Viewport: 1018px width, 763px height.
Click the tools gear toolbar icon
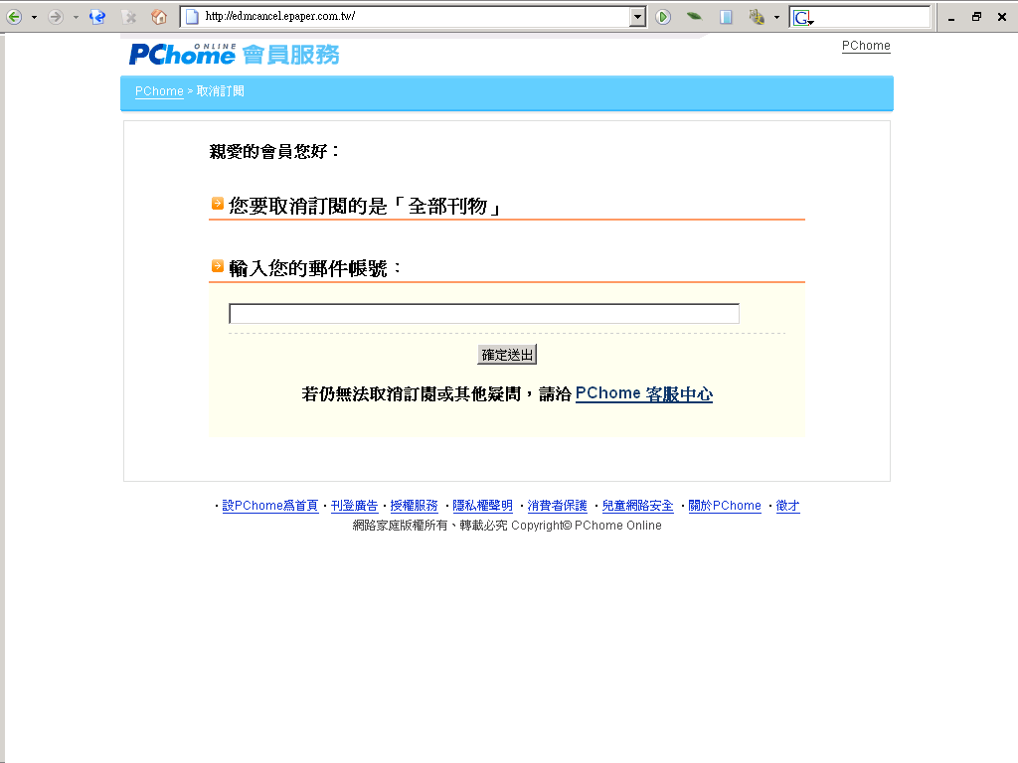click(757, 17)
